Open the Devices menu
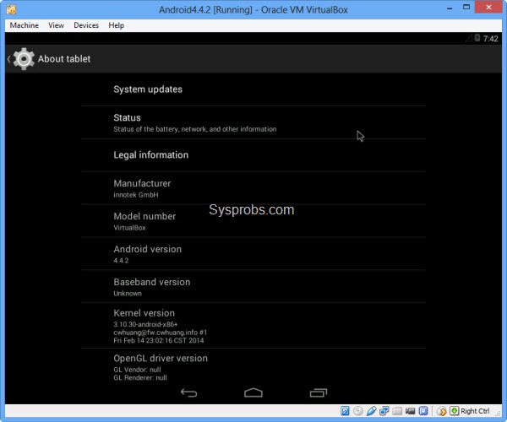507x422 pixels. 86,25
